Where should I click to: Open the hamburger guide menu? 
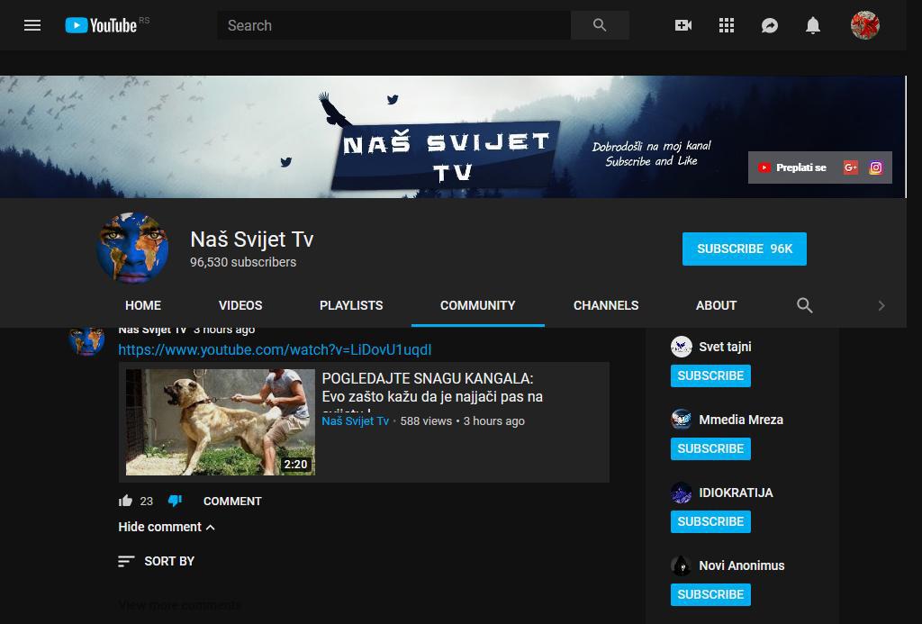[32, 25]
